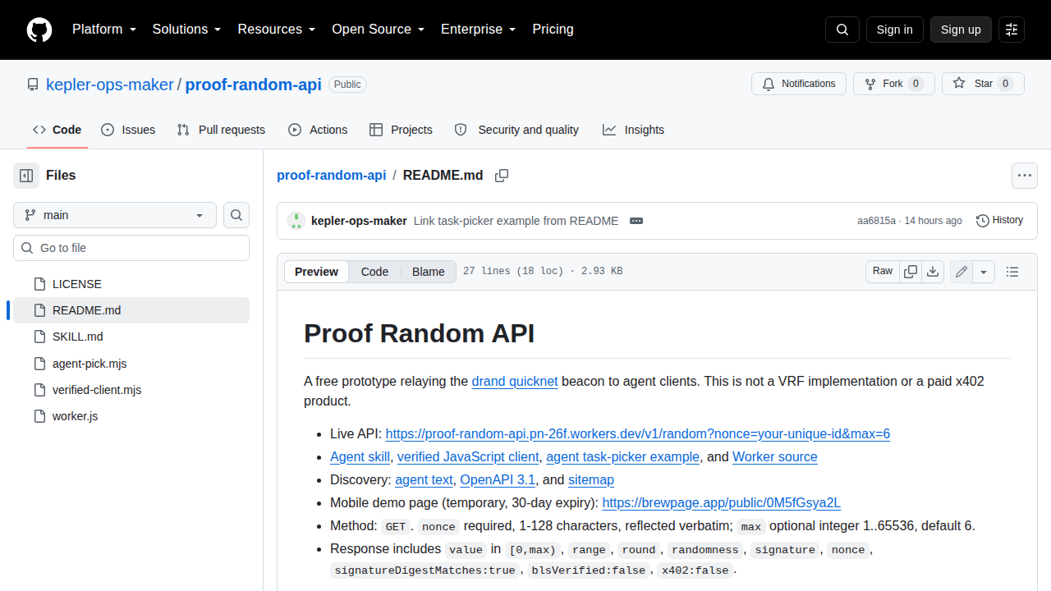
Task: Open the Resources menu
Action: (277, 30)
